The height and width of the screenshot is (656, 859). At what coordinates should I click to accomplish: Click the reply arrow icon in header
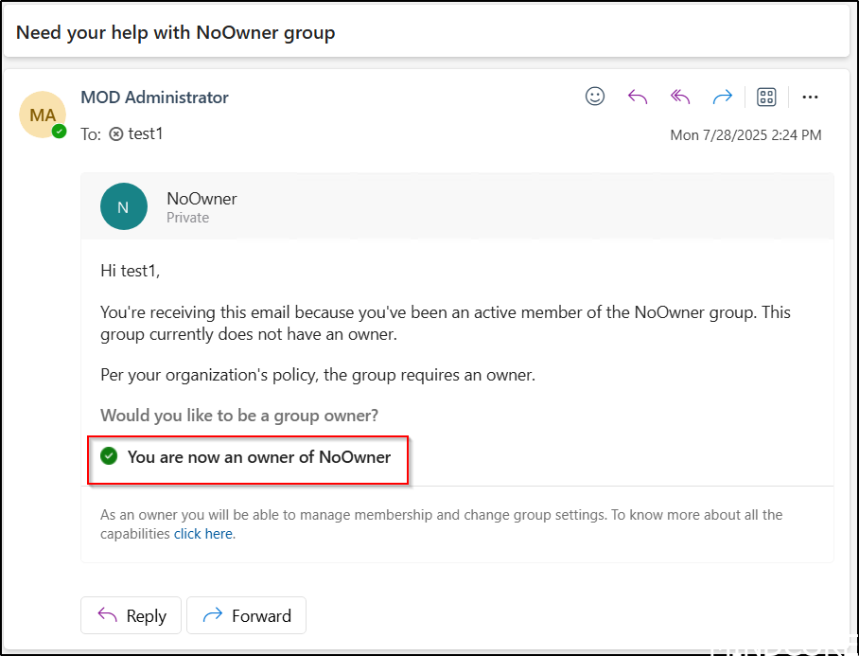(638, 97)
